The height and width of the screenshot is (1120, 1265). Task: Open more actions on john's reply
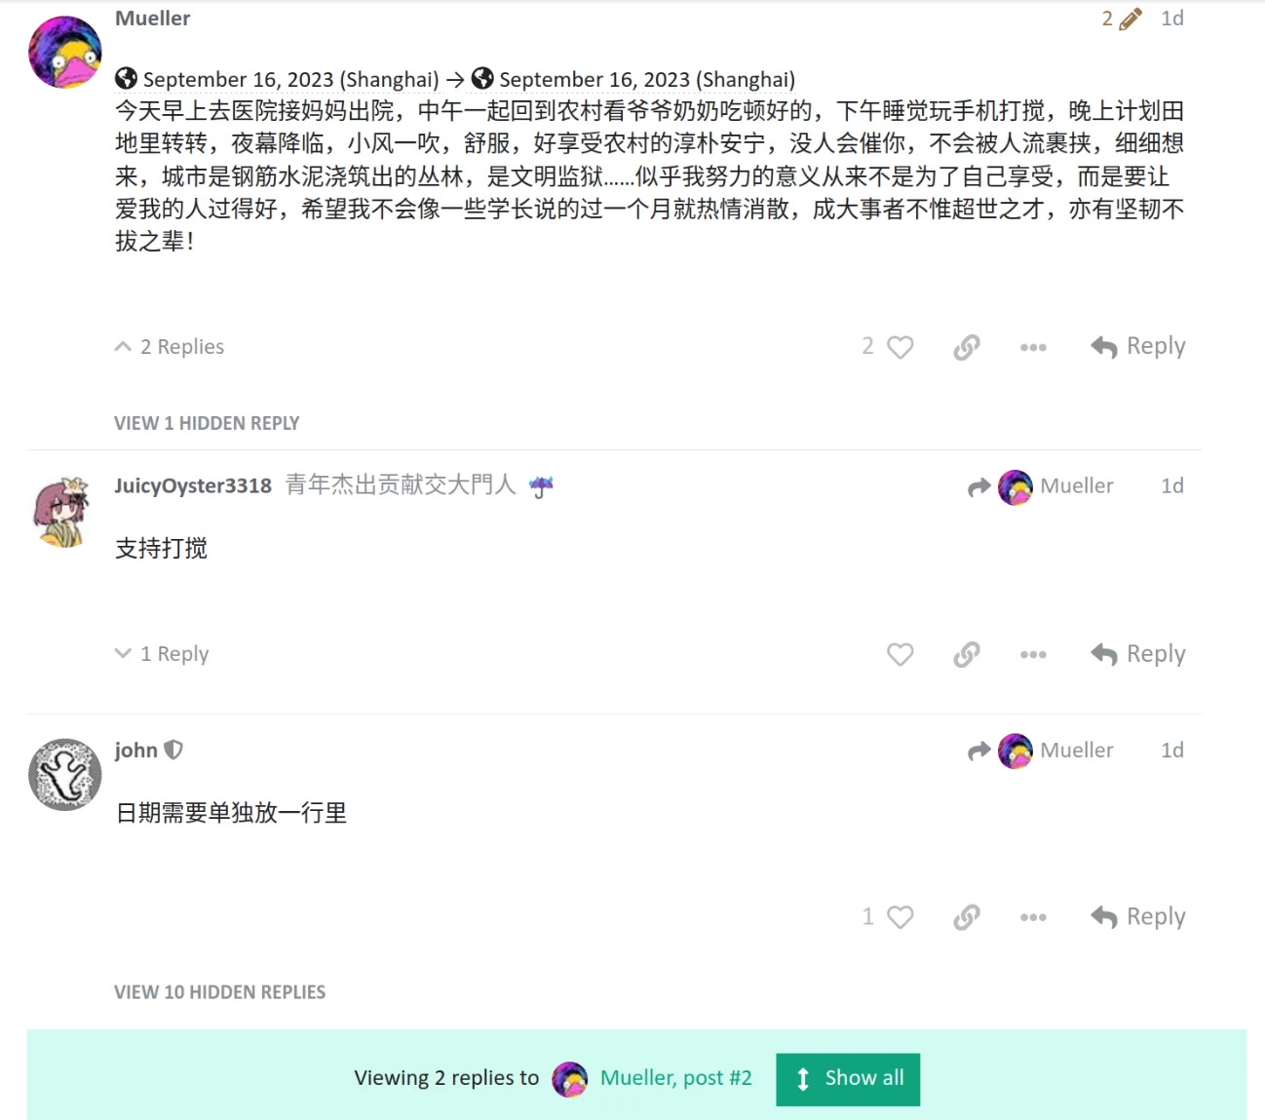pyautogui.click(x=1033, y=917)
